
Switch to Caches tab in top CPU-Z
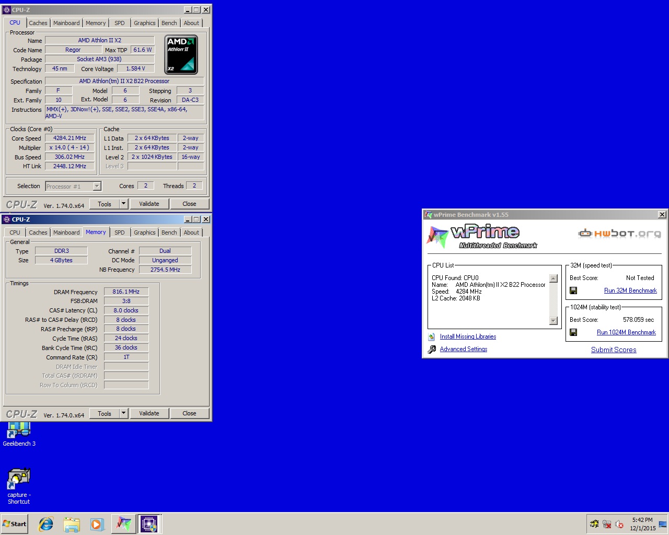pyautogui.click(x=38, y=23)
